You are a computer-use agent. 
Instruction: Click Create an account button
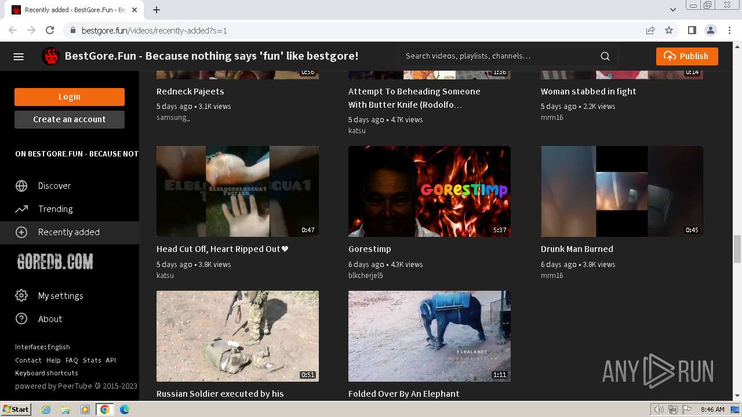[70, 119]
